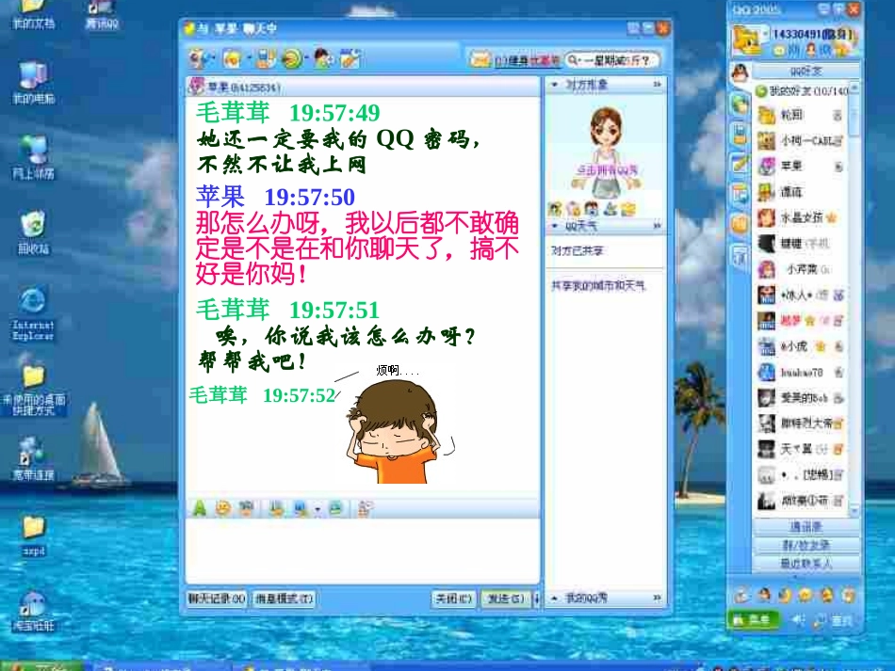Click the pencil note sidebar icon in QQ panel

740,164
